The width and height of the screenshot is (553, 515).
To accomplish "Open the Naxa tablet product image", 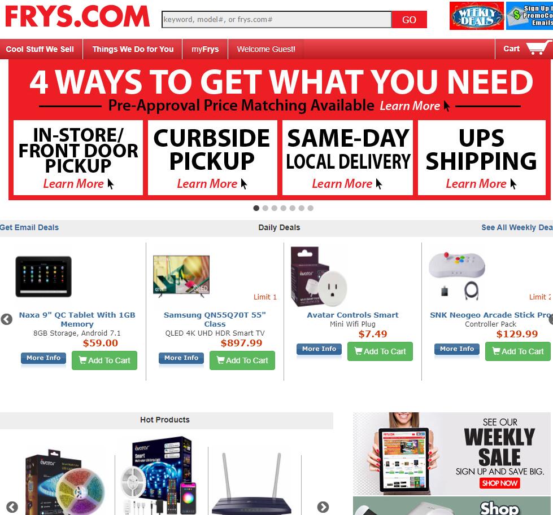I will (43, 276).
